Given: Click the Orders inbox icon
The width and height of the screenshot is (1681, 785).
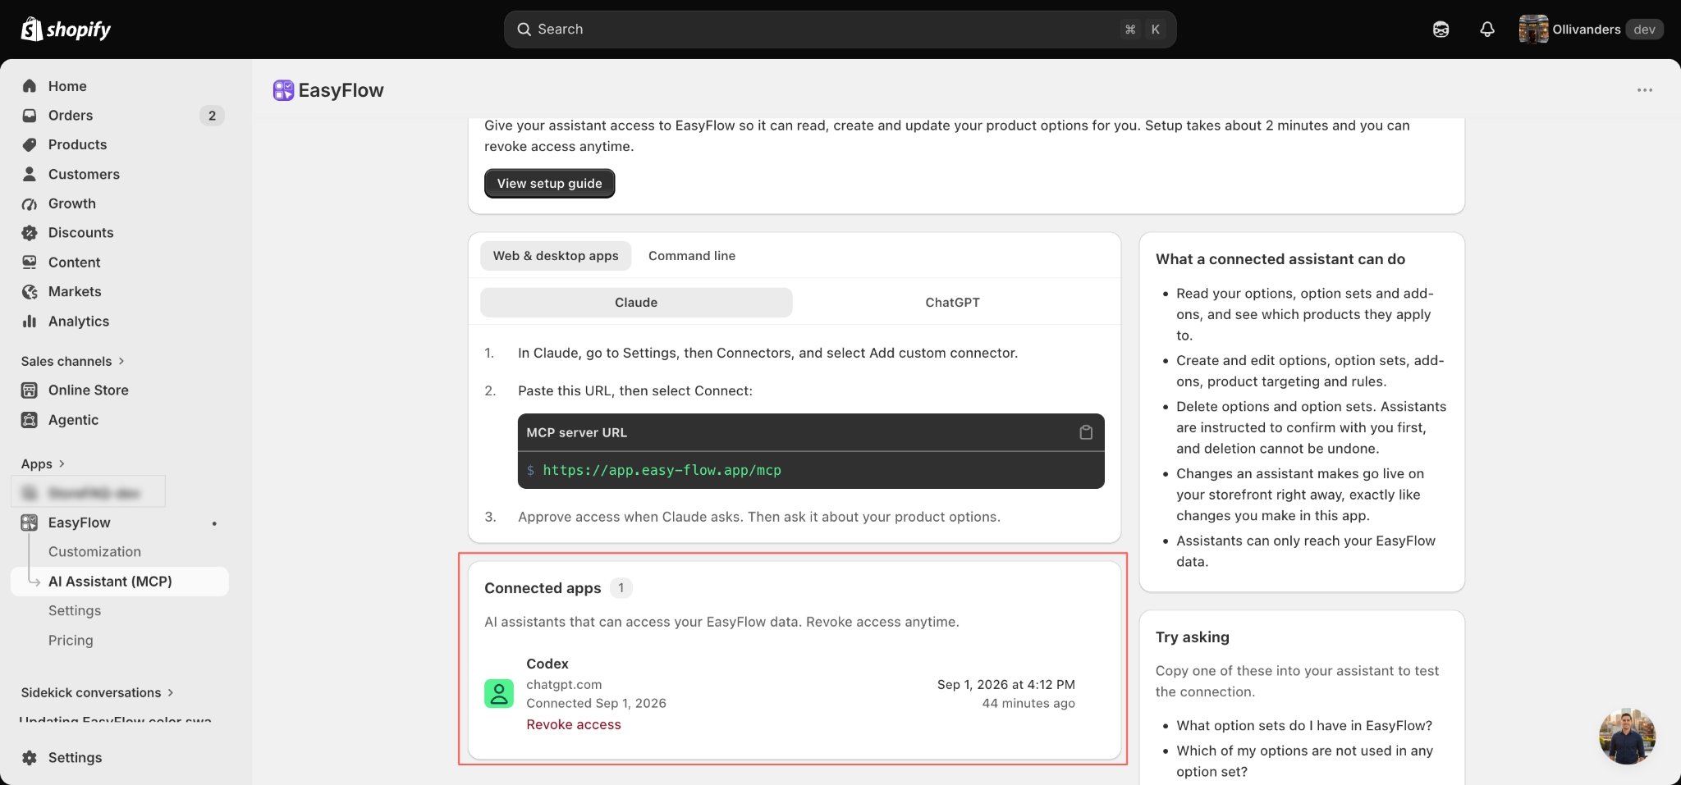Looking at the screenshot, I should [x=30, y=116].
